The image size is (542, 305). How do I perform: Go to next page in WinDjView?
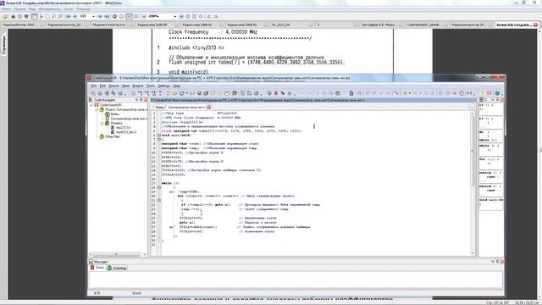tap(100, 16)
